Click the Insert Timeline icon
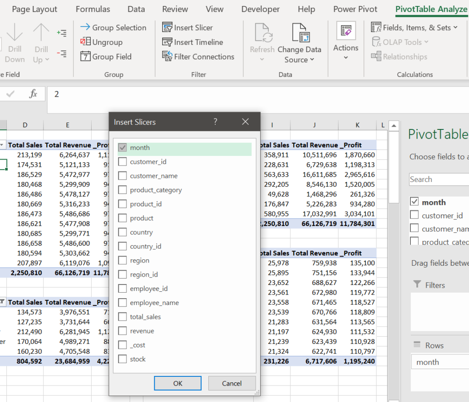 167,42
